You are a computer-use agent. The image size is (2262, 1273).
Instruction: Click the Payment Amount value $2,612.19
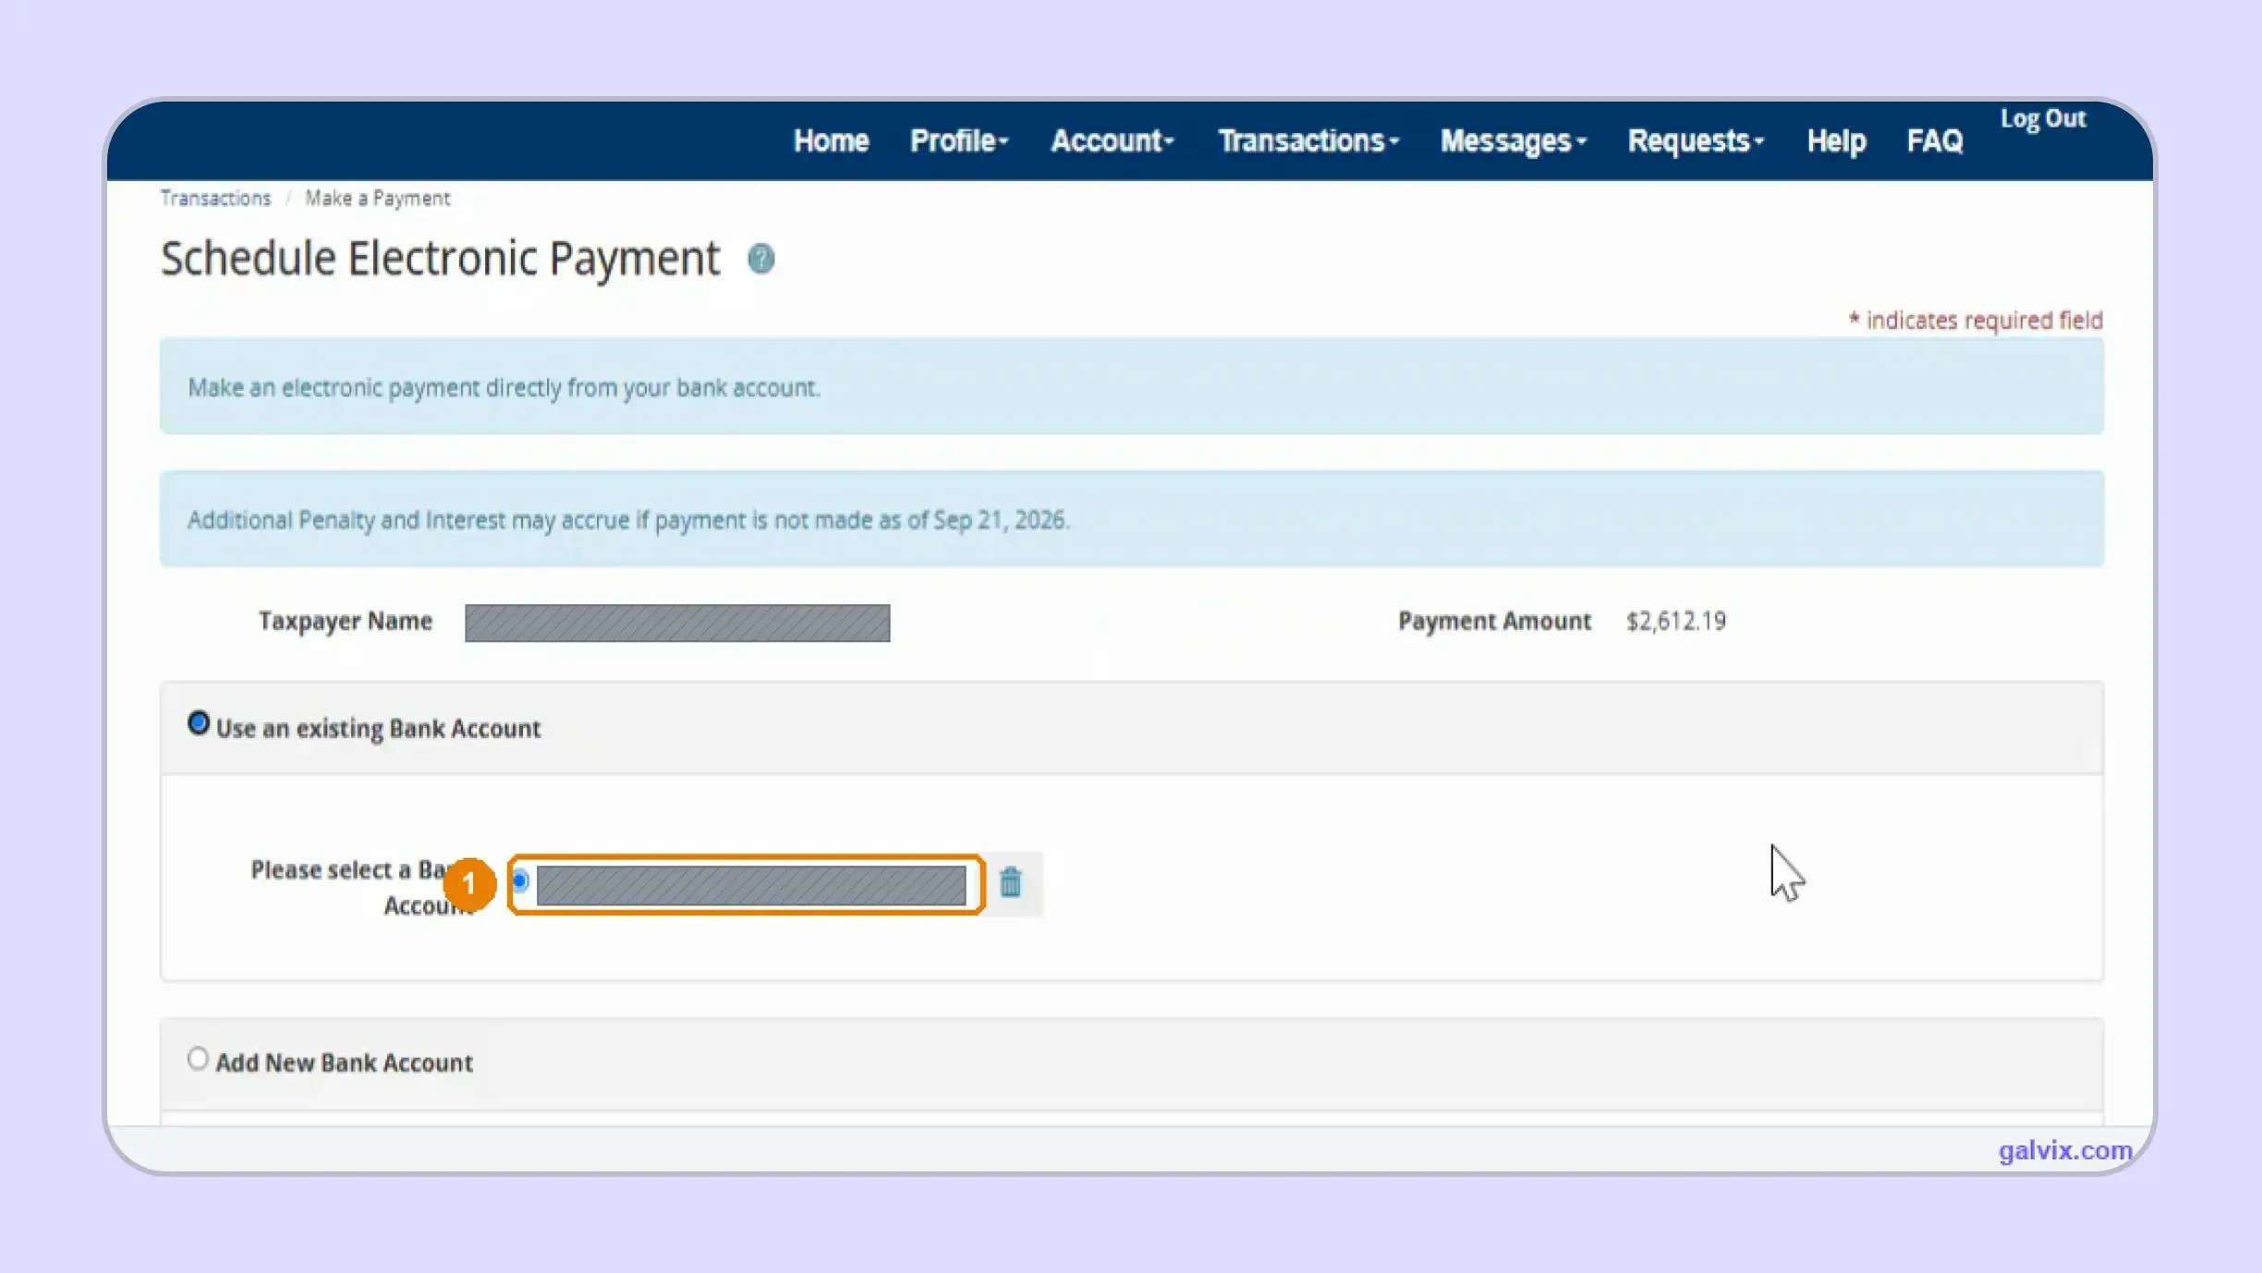[x=1675, y=621]
